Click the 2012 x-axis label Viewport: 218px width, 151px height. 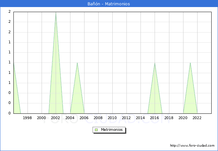[126, 118]
